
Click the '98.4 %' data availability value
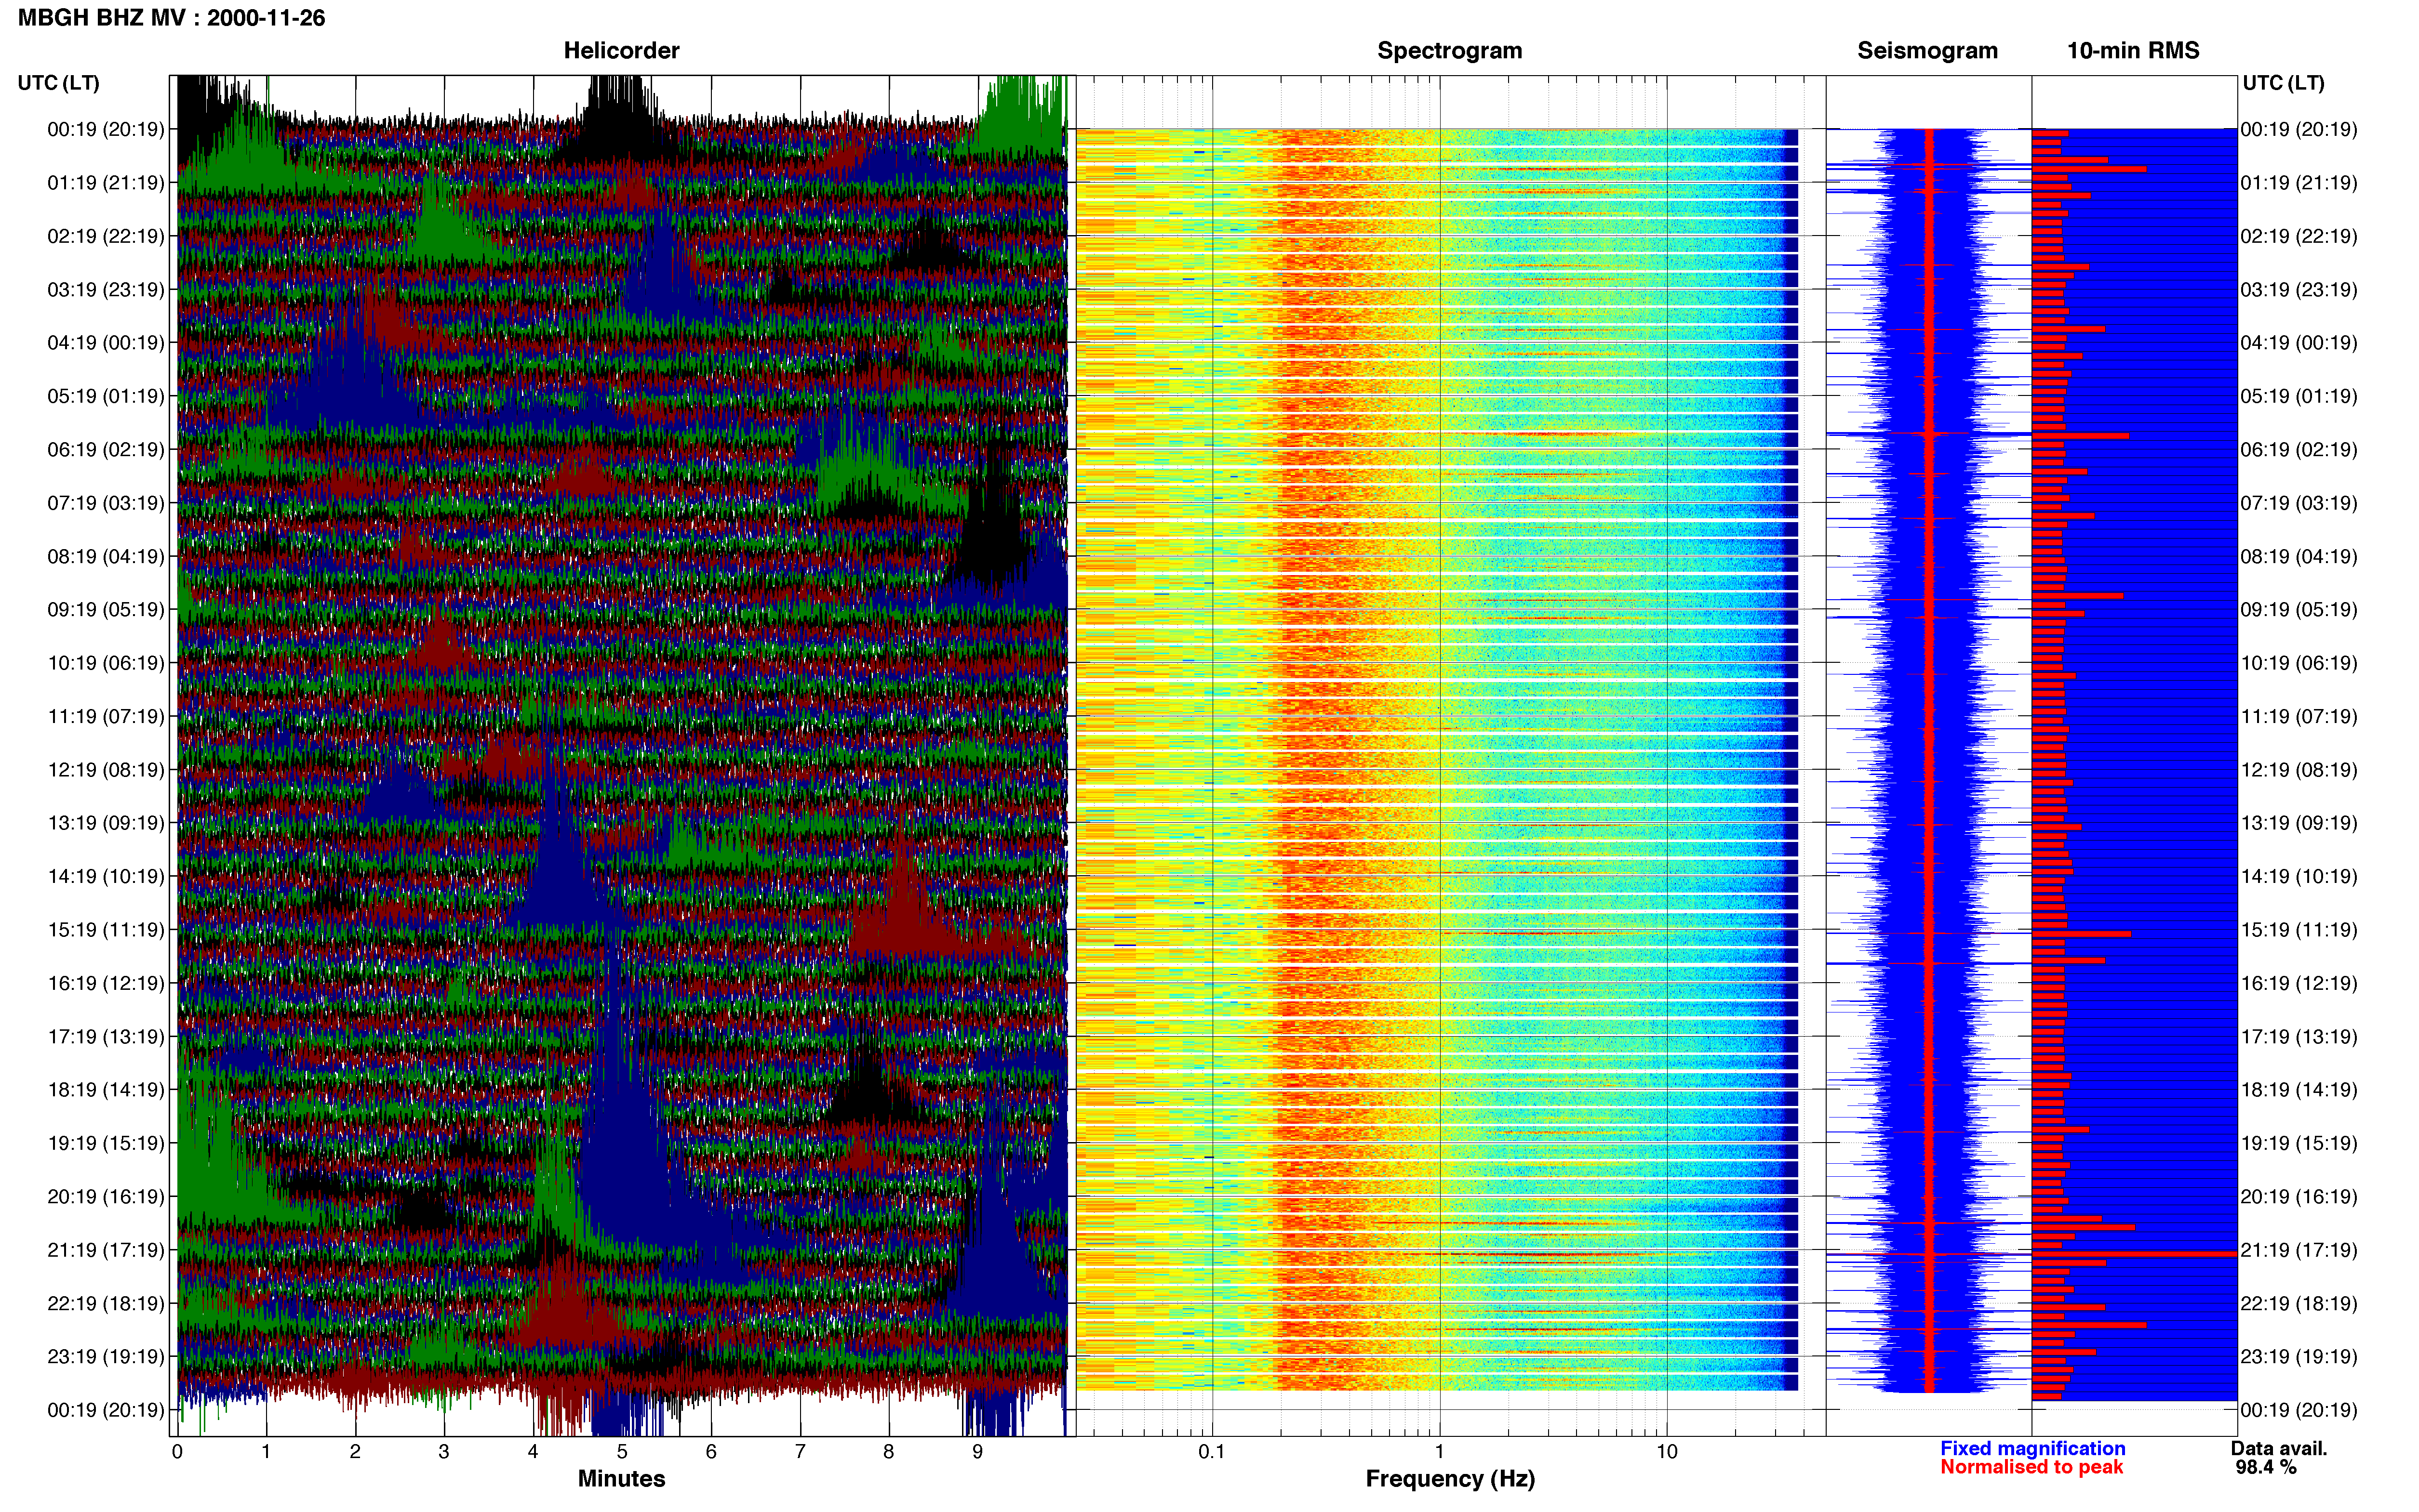tap(2266, 1468)
